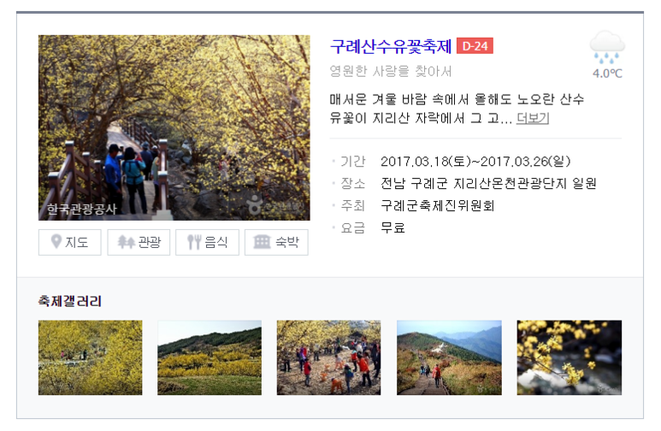The width and height of the screenshot is (661, 431).
Task: Open fourth gallery thumbnail of mountain trail
Action: [x=450, y=357]
